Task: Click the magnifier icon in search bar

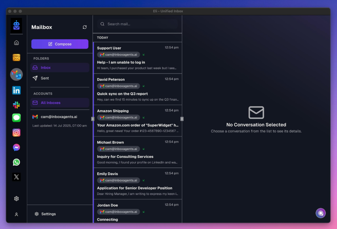Action: coord(102,24)
